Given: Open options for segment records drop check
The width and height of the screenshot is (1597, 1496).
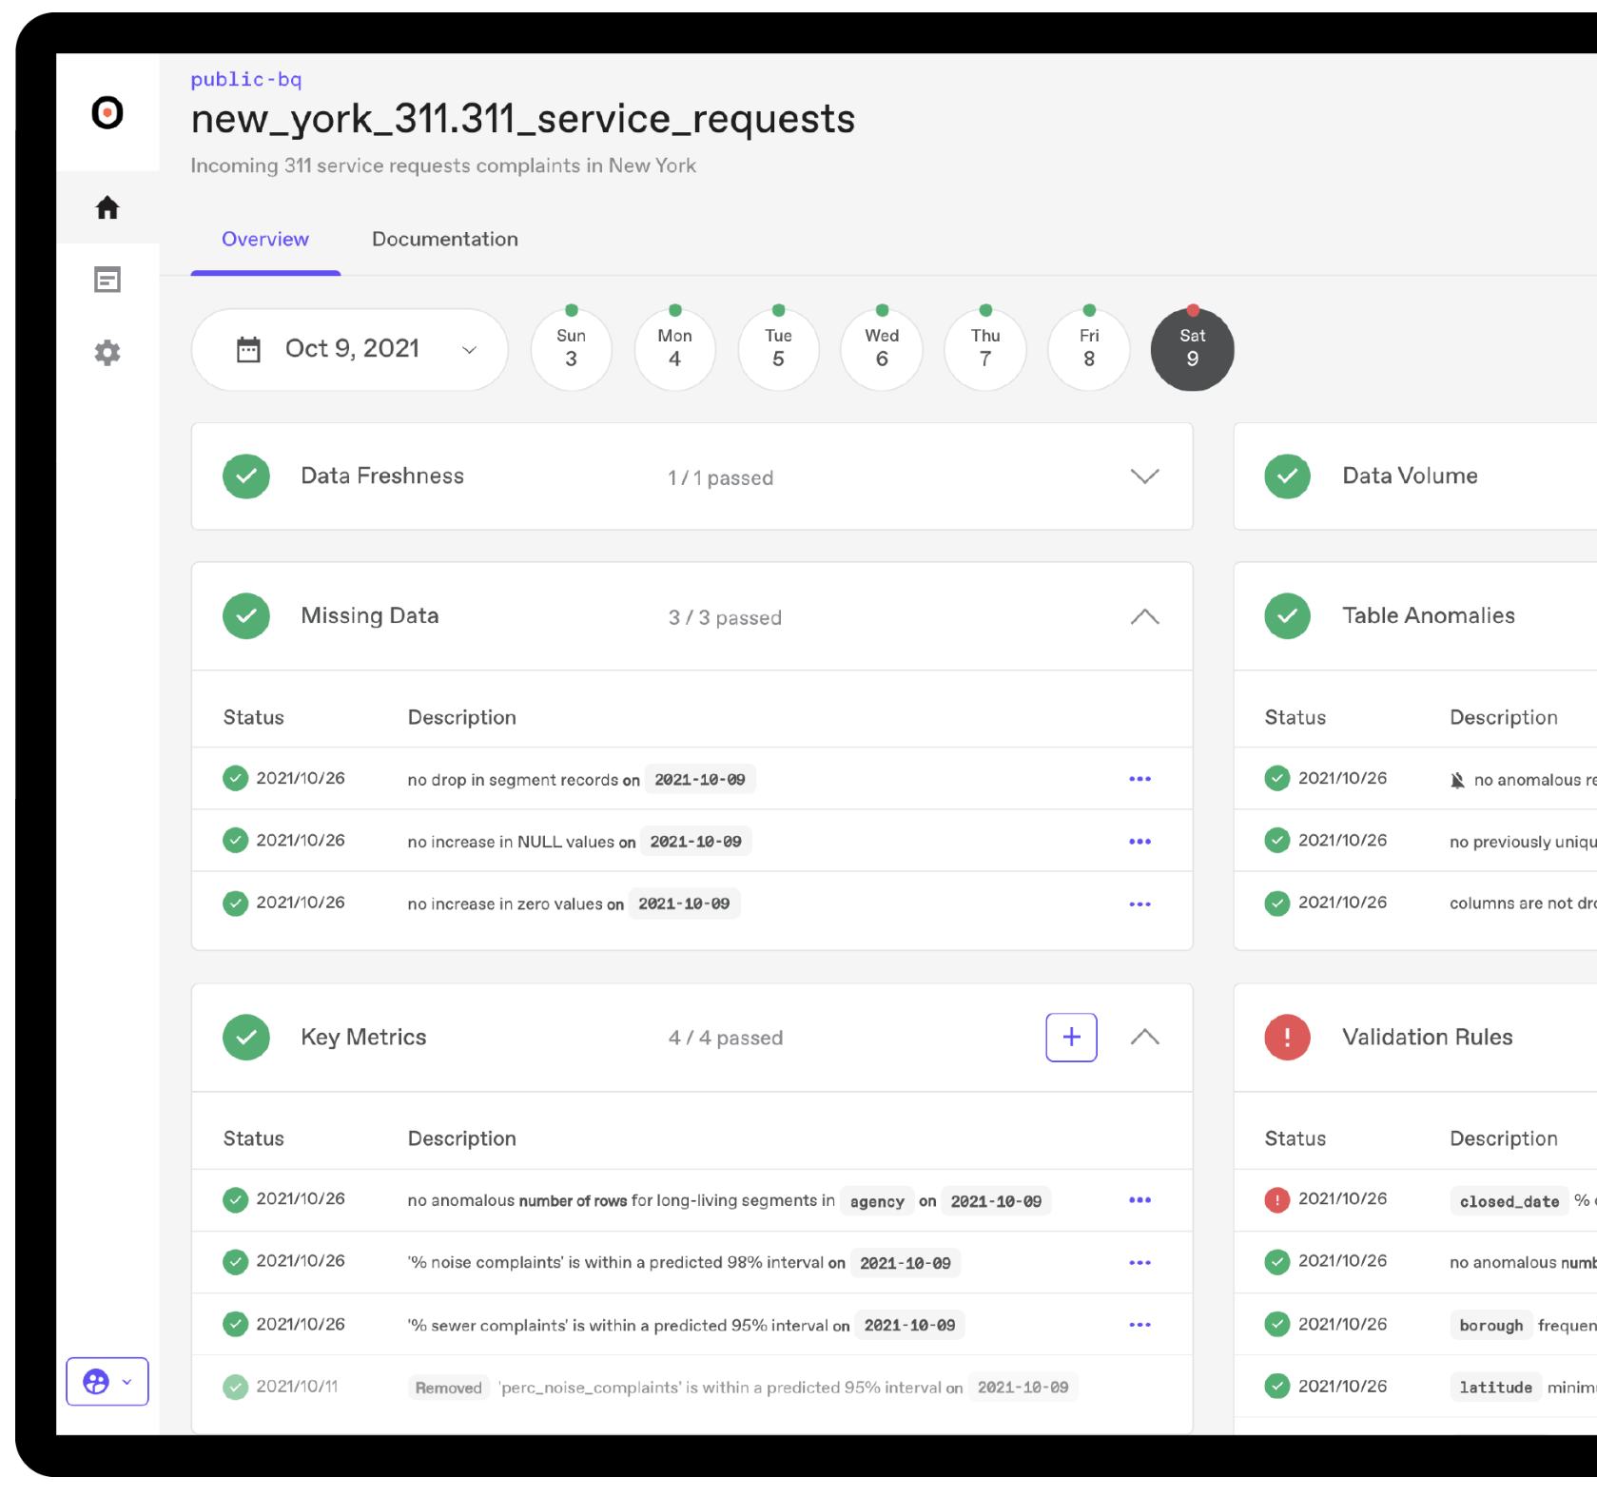Looking at the screenshot, I should tap(1139, 779).
